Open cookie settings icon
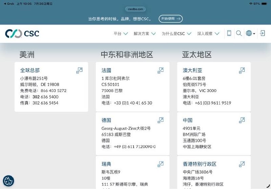The width and height of the screenshot is (271, 189). [x=8, y=181]
